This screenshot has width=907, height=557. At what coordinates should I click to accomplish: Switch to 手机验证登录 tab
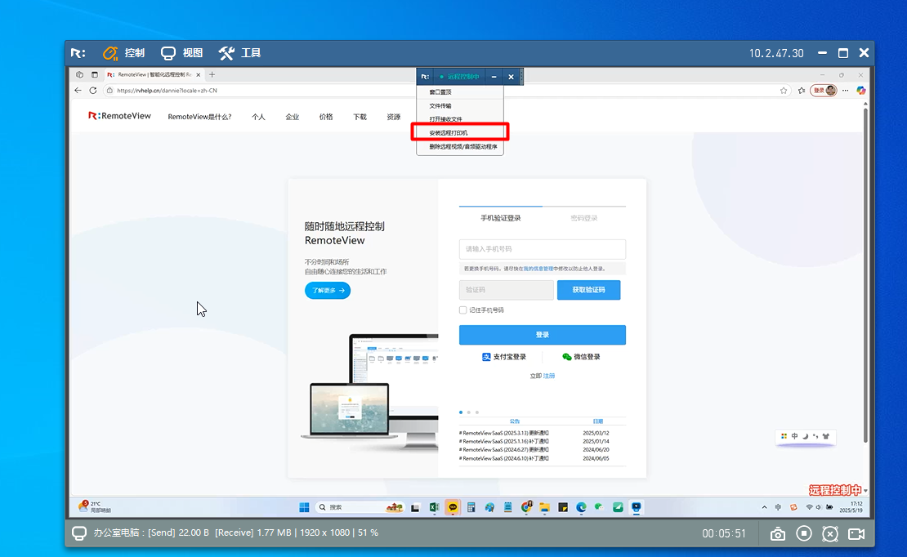point(501,218)
